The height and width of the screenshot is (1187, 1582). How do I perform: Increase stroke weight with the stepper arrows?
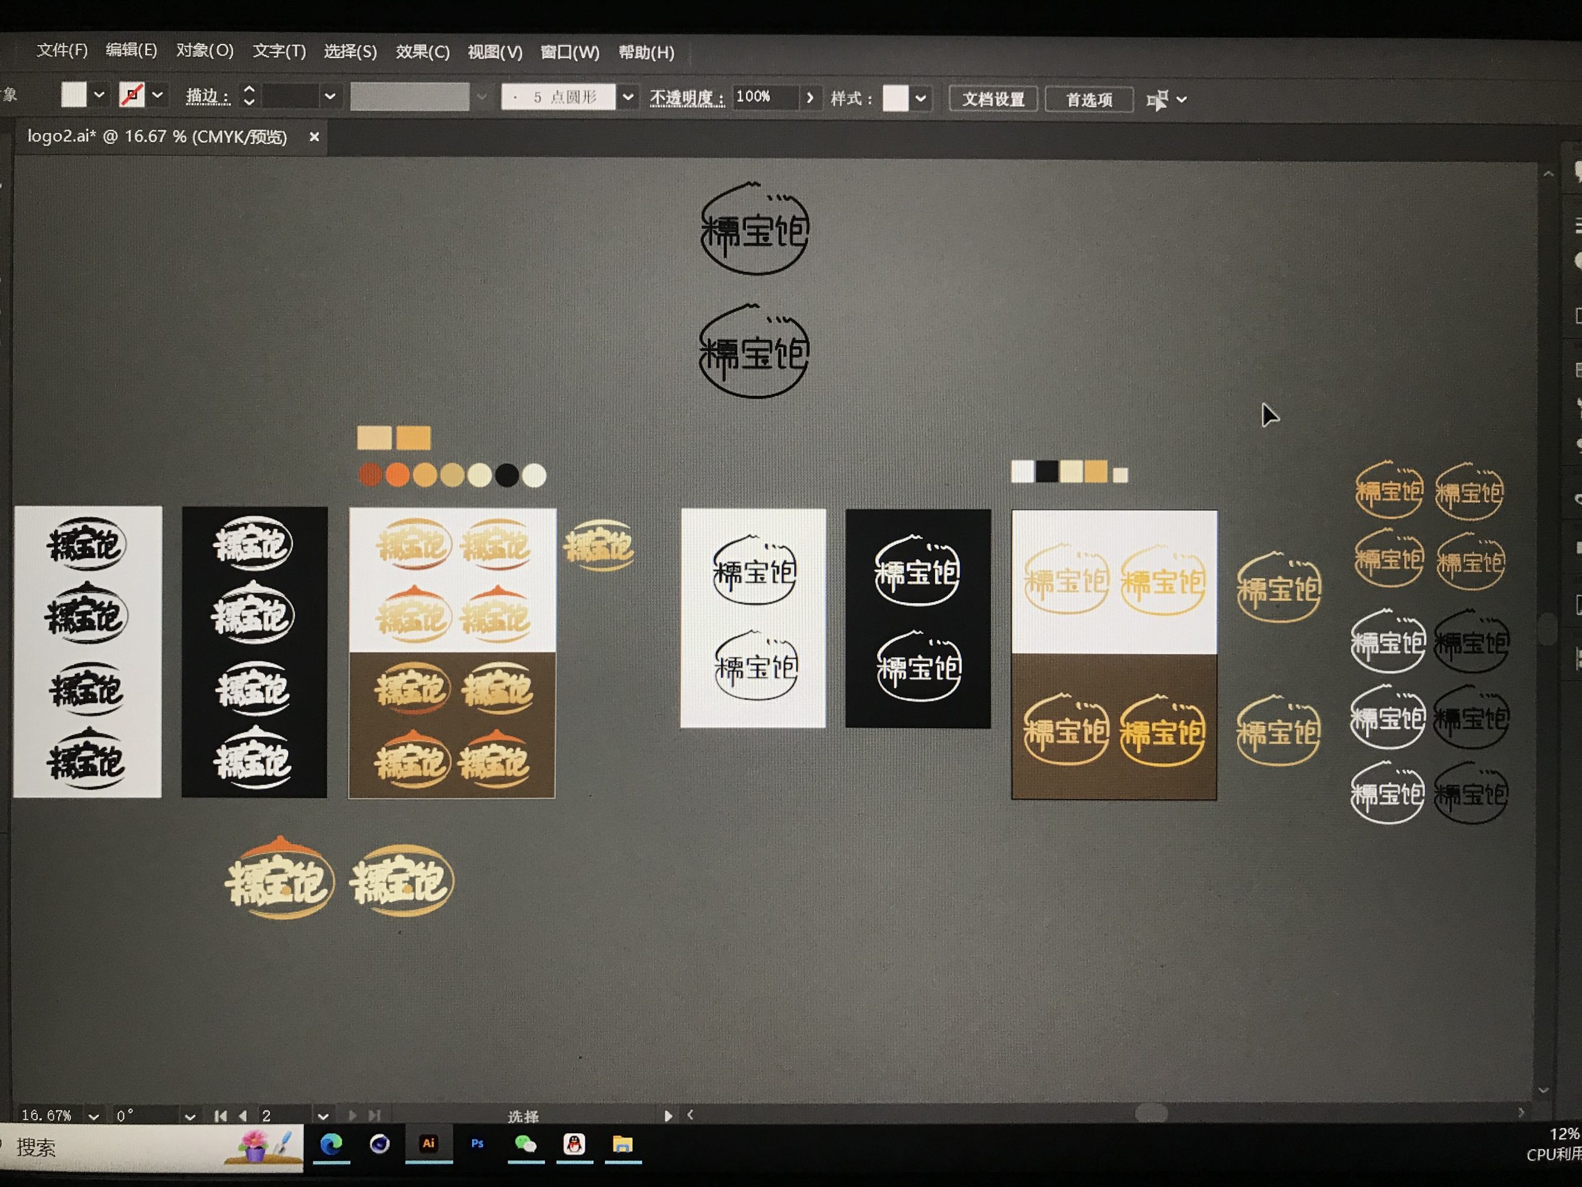point(249,90)
